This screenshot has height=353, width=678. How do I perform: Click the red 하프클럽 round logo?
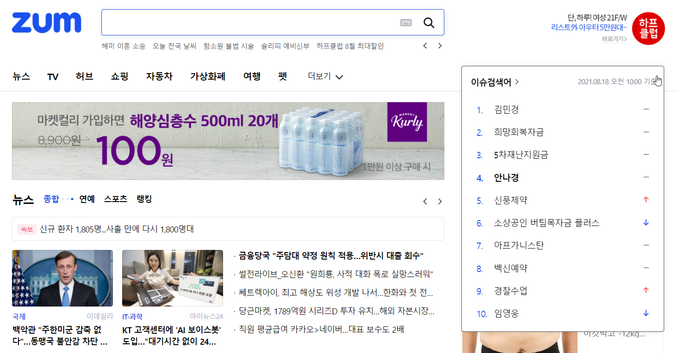pyautogui.click(x=649, y=29)
